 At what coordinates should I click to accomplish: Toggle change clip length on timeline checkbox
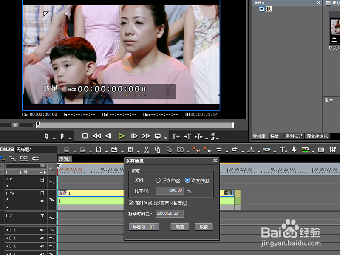131,203
